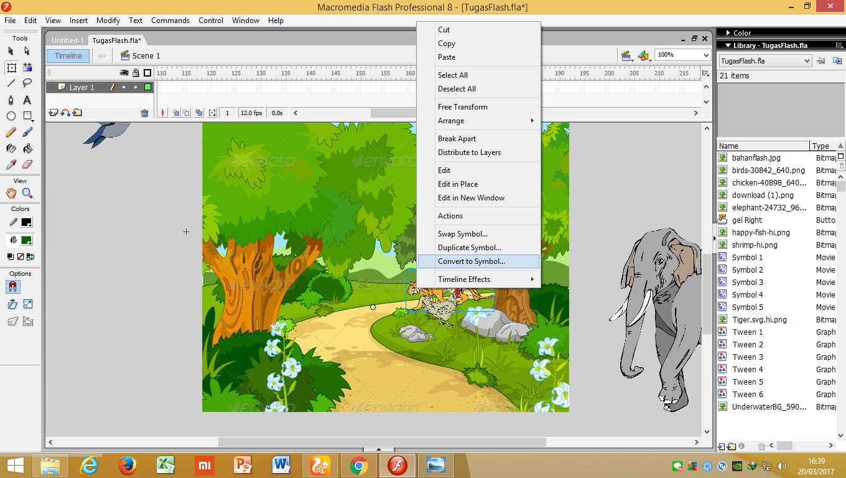Select the Eyedropper tool
Image resolution: width=846 pixels, height=478 pixels.
tap(11, 165)
